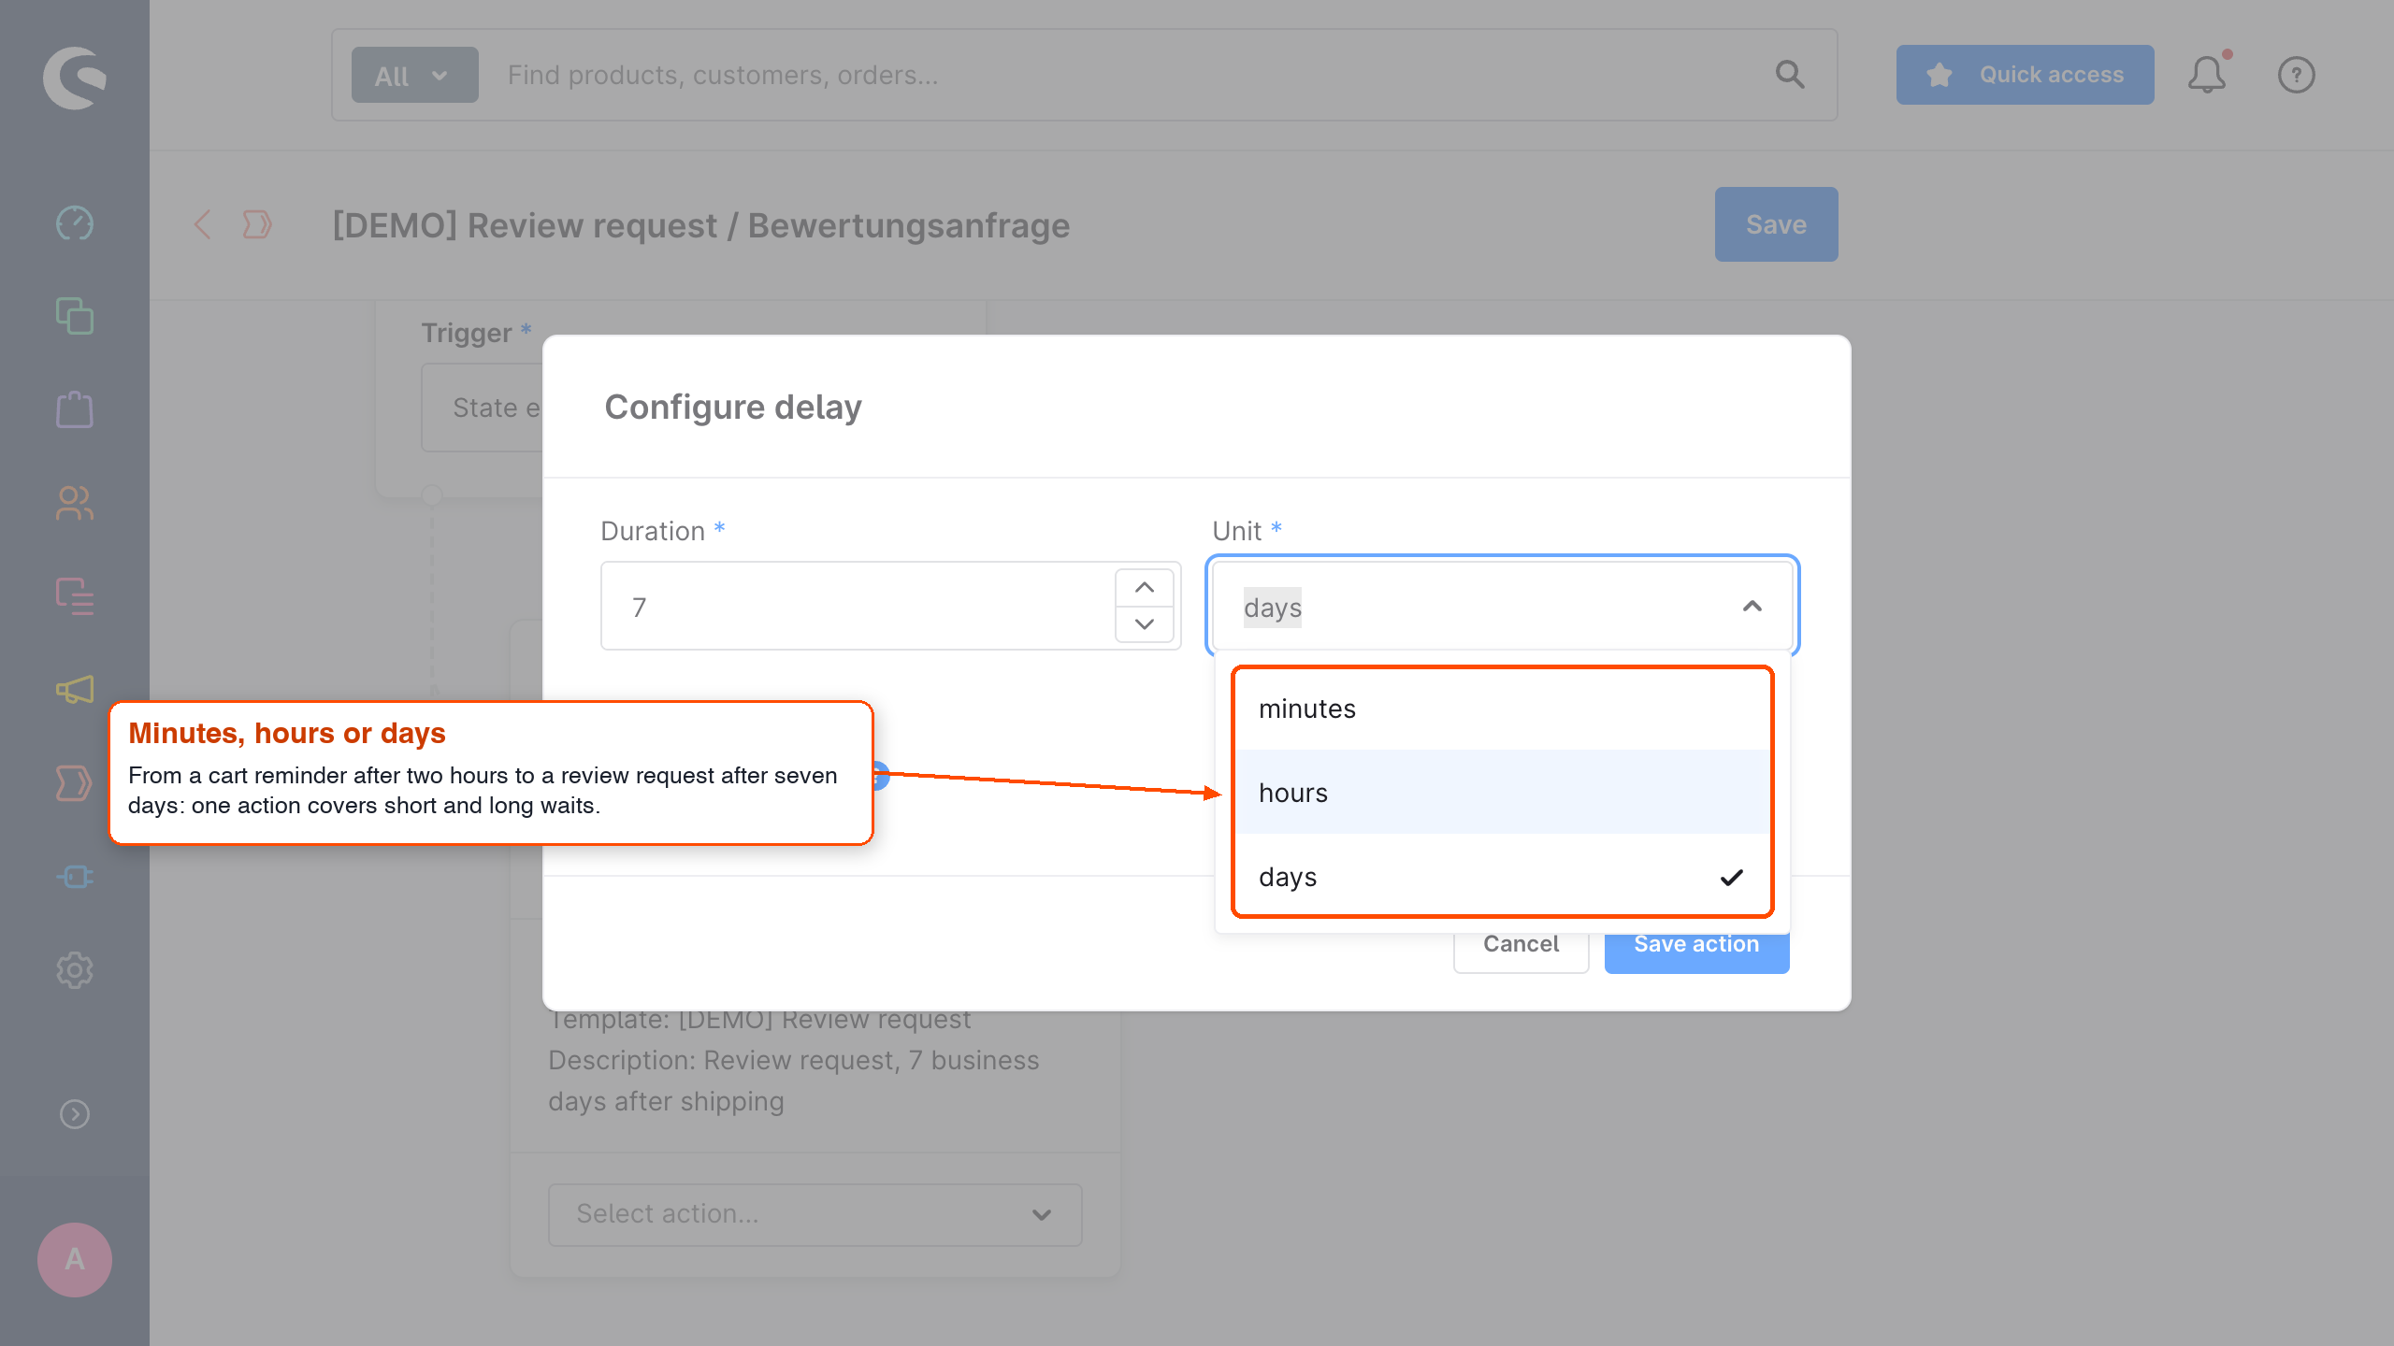
Task: Expand the sidebar with arrow circle icon
Action: [75, 1114]
